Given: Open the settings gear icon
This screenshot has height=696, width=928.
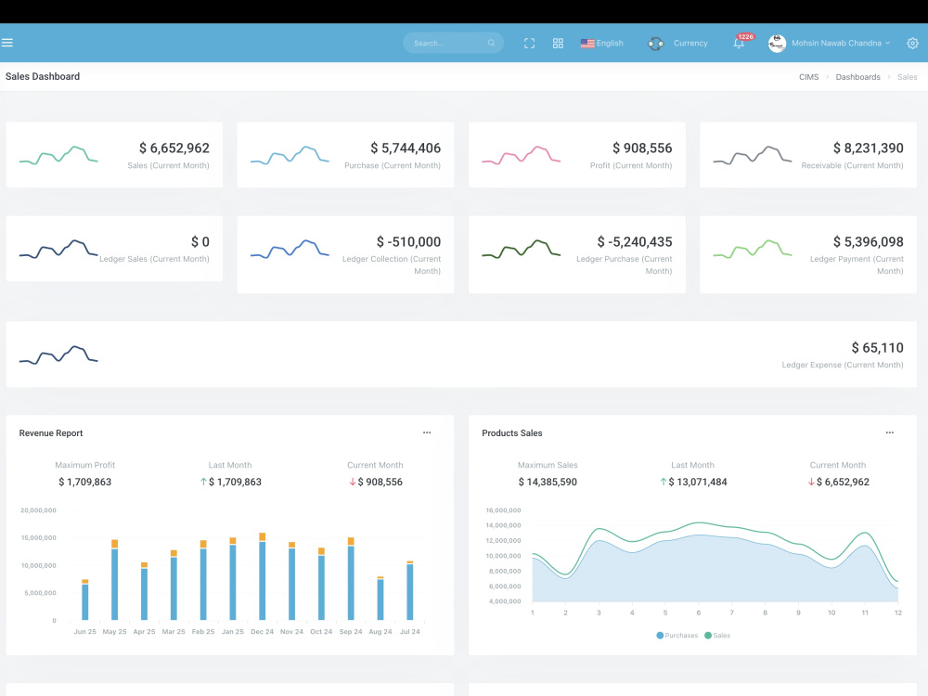Looking at the screenshot, I should pyautogui.click(x=912, y=44).
